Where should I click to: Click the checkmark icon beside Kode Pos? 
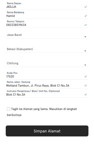(85, 76)
